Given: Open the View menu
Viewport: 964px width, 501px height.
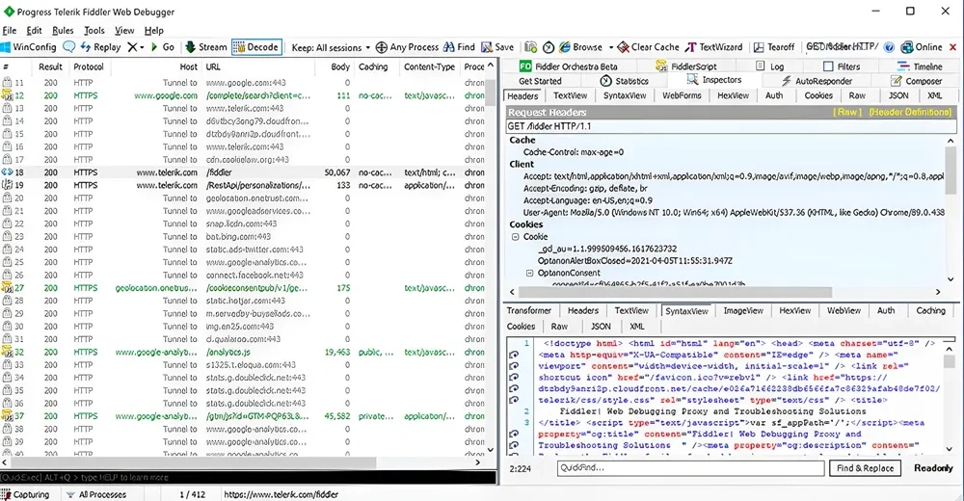Looking at the screenshot, I should [124, 30].
